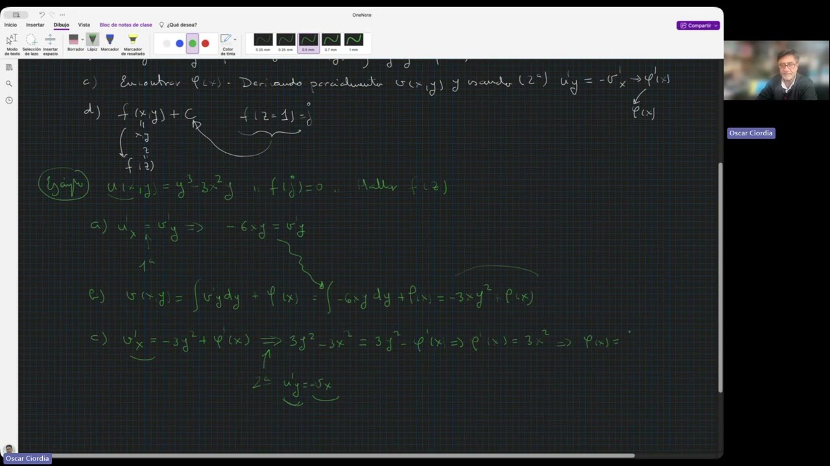Select the Modo de texto tool

[12, 44]
